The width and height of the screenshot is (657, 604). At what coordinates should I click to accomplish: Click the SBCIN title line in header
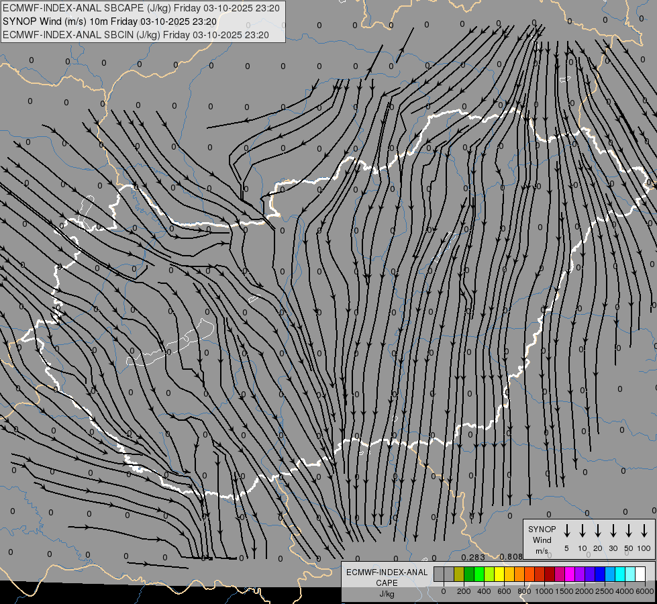136,35
